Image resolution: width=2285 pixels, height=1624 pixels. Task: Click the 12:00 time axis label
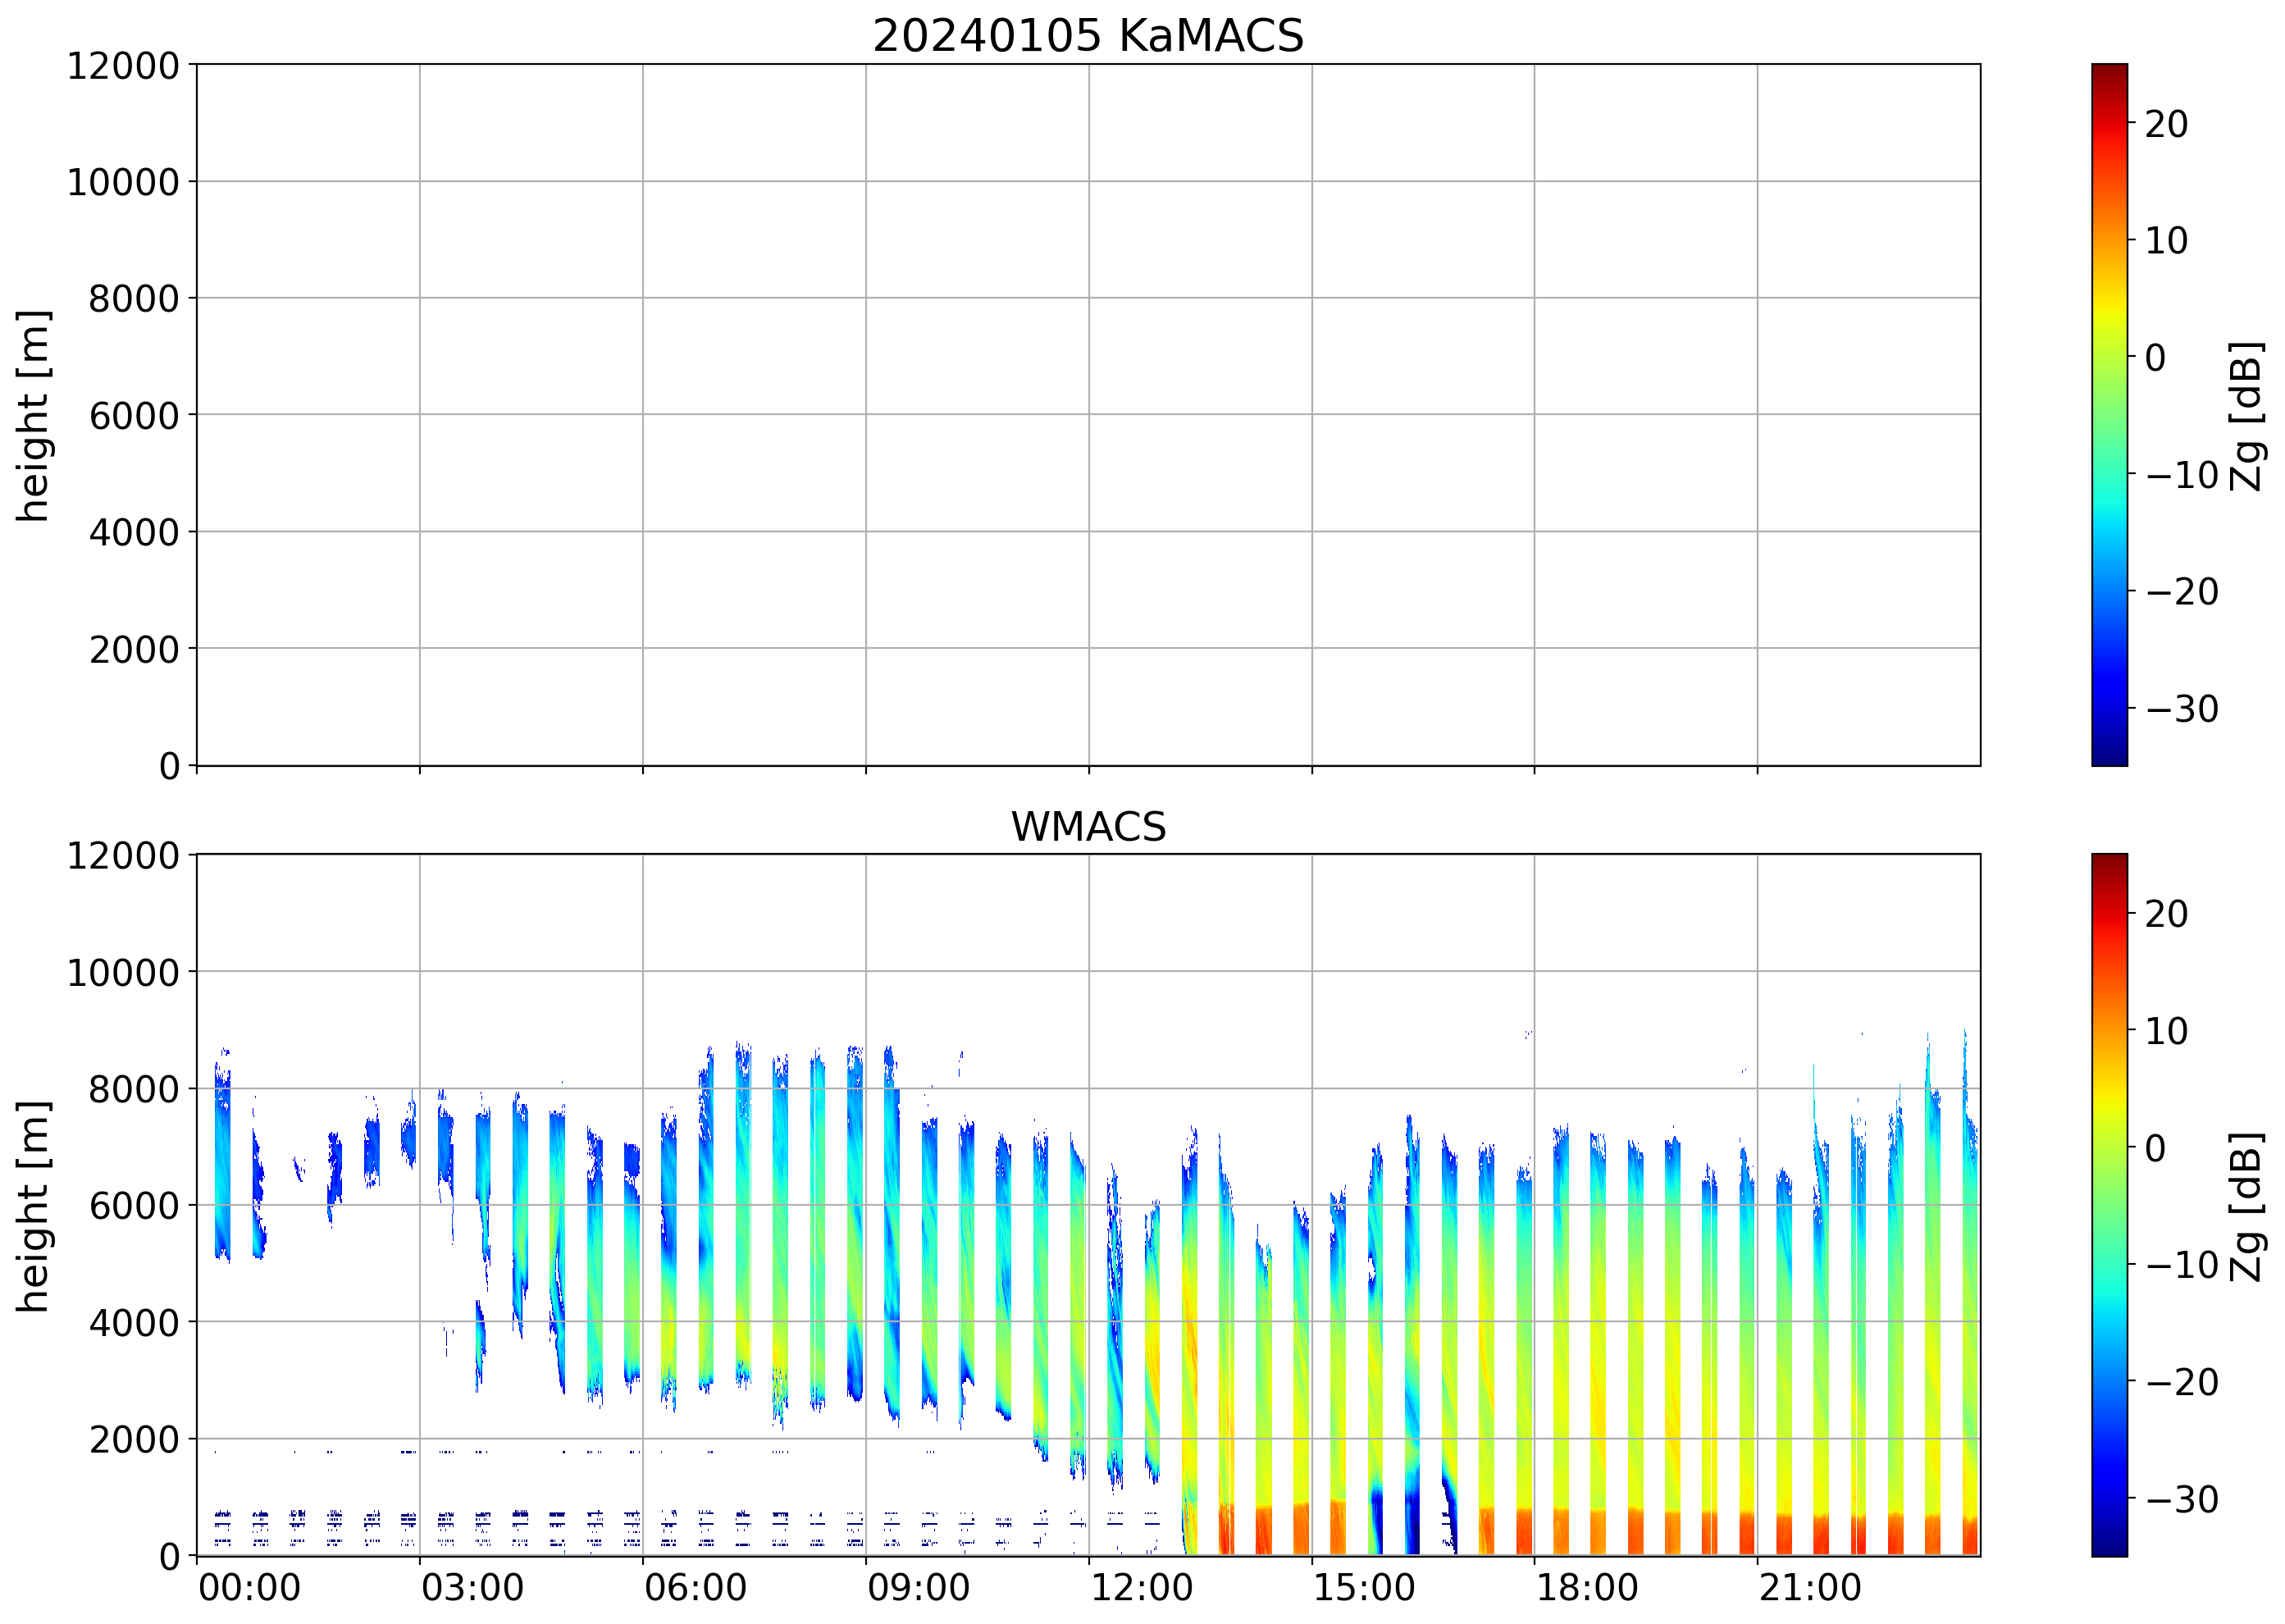tap(1141, 1588)
